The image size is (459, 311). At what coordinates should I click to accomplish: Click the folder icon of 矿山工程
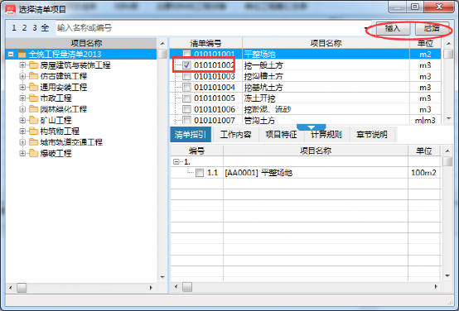click(34, 120)
